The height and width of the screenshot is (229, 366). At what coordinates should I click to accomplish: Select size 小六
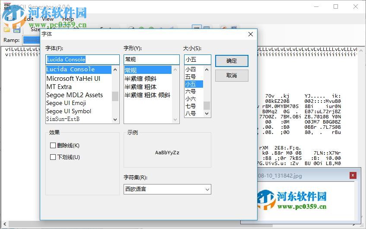(x=194, y=99)
